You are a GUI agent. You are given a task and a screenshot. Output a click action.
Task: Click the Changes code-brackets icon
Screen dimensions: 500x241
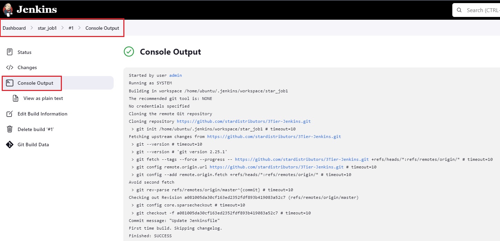pos(10,67)
